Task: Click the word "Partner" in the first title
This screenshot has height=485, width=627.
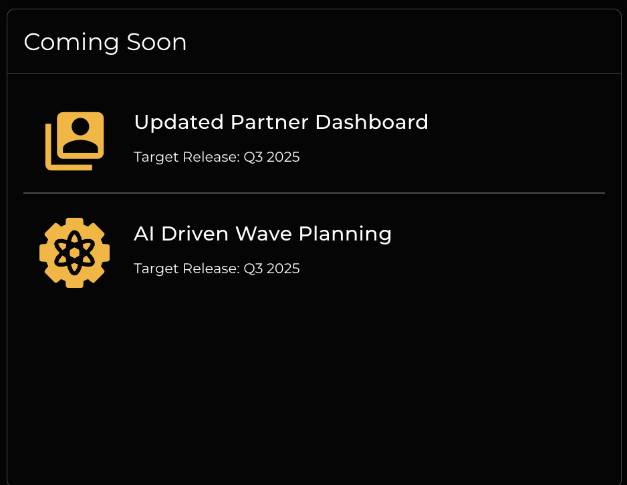Action: (269, 122)
